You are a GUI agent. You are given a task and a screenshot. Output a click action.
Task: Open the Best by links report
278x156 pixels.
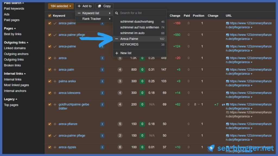pos(12,34)
